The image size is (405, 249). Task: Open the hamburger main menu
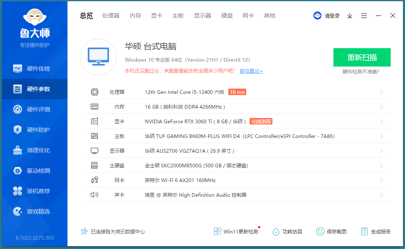364,16
